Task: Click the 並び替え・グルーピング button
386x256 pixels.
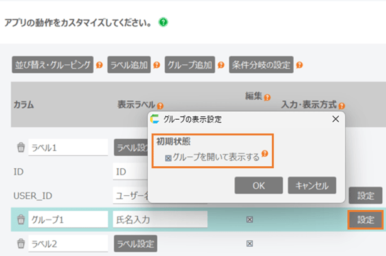Action: click(53, 65)
